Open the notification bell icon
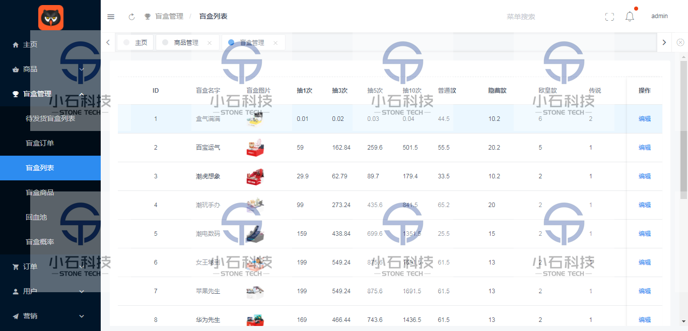688x331 pixels. 630,16
